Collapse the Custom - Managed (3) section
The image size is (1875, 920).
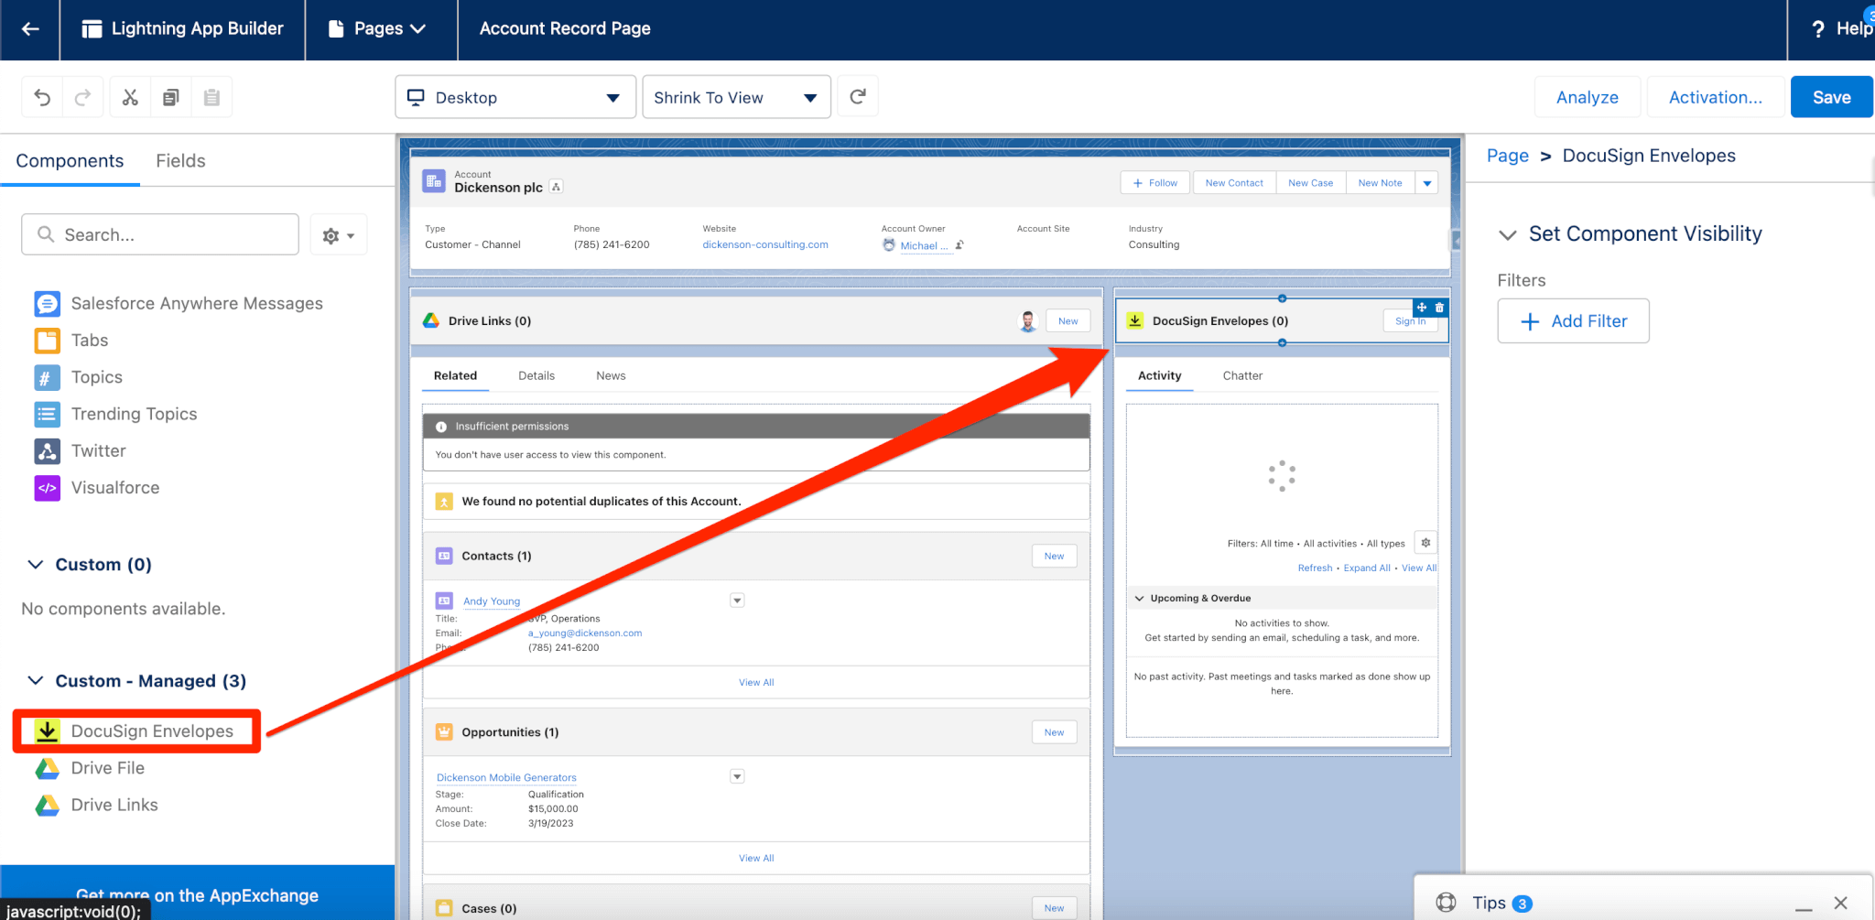pyautogui.click(x=35, y=680)
